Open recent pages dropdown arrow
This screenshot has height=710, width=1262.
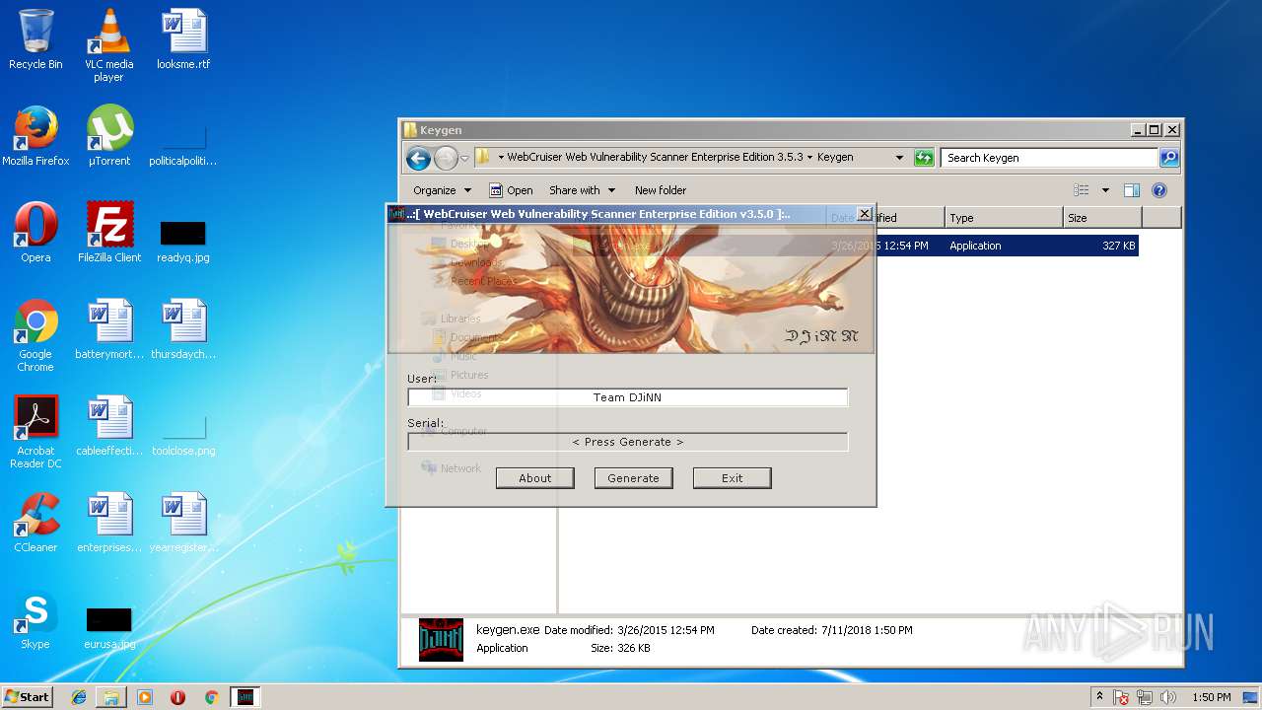[x=464, y=158]
